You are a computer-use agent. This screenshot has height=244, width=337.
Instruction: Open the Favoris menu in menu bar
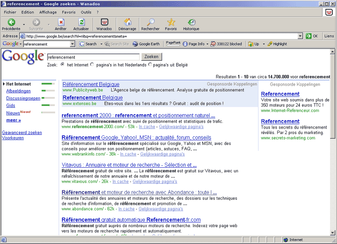click(69, 12)
